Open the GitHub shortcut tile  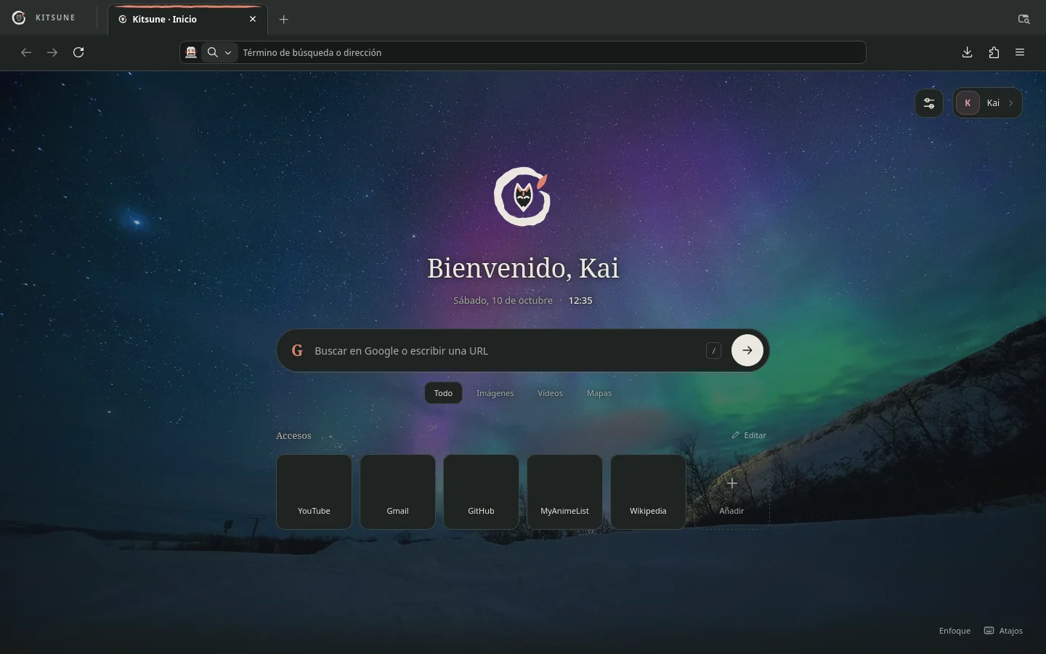pos(481,492)
